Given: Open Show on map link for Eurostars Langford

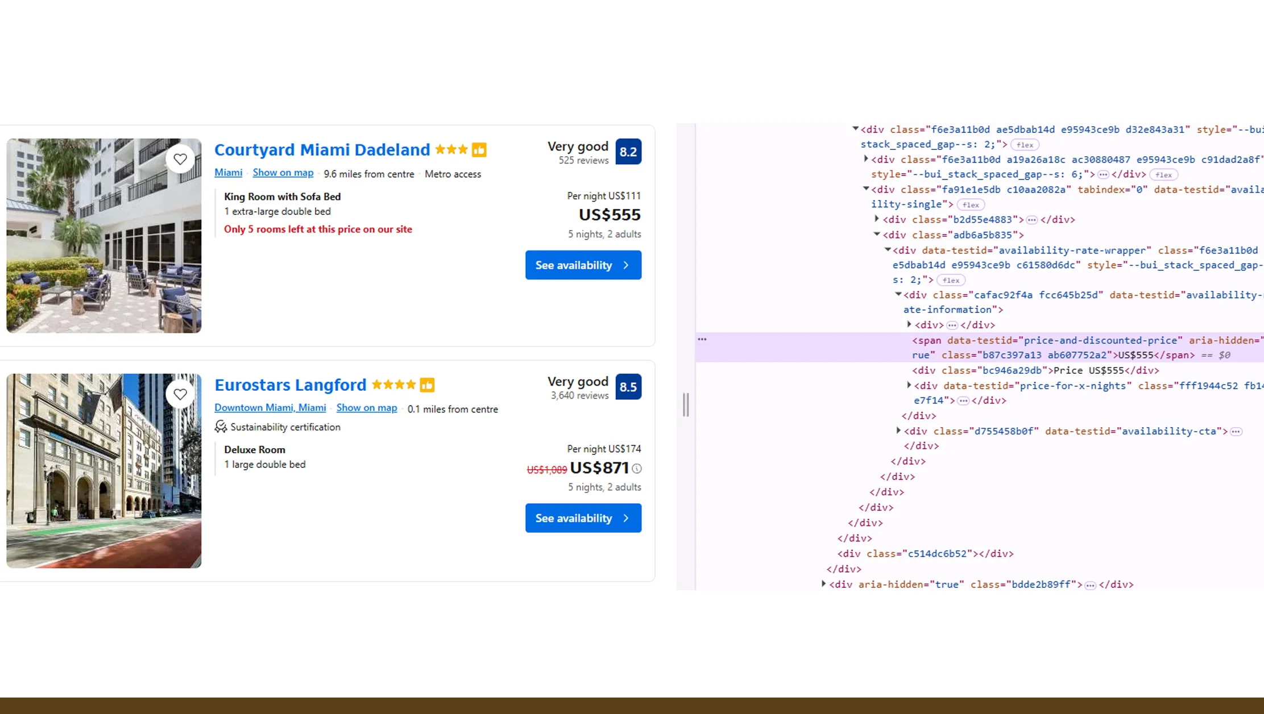Looking at the screenshot, I should [366, 407].
